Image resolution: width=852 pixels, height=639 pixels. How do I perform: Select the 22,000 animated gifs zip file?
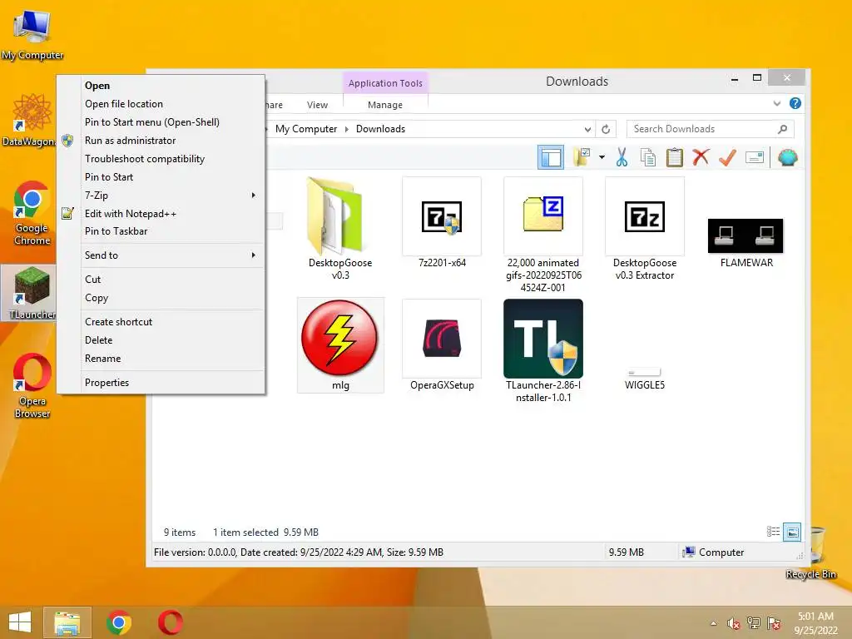tap(542, 235)
